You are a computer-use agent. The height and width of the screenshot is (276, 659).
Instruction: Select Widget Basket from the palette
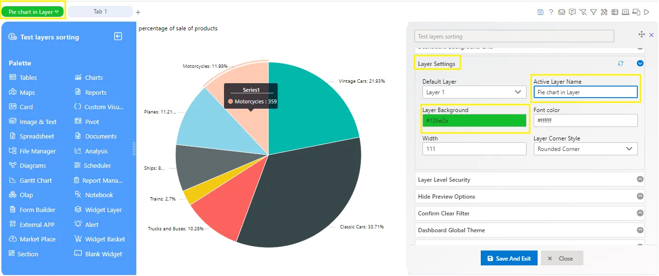click(x=100, y=239)
